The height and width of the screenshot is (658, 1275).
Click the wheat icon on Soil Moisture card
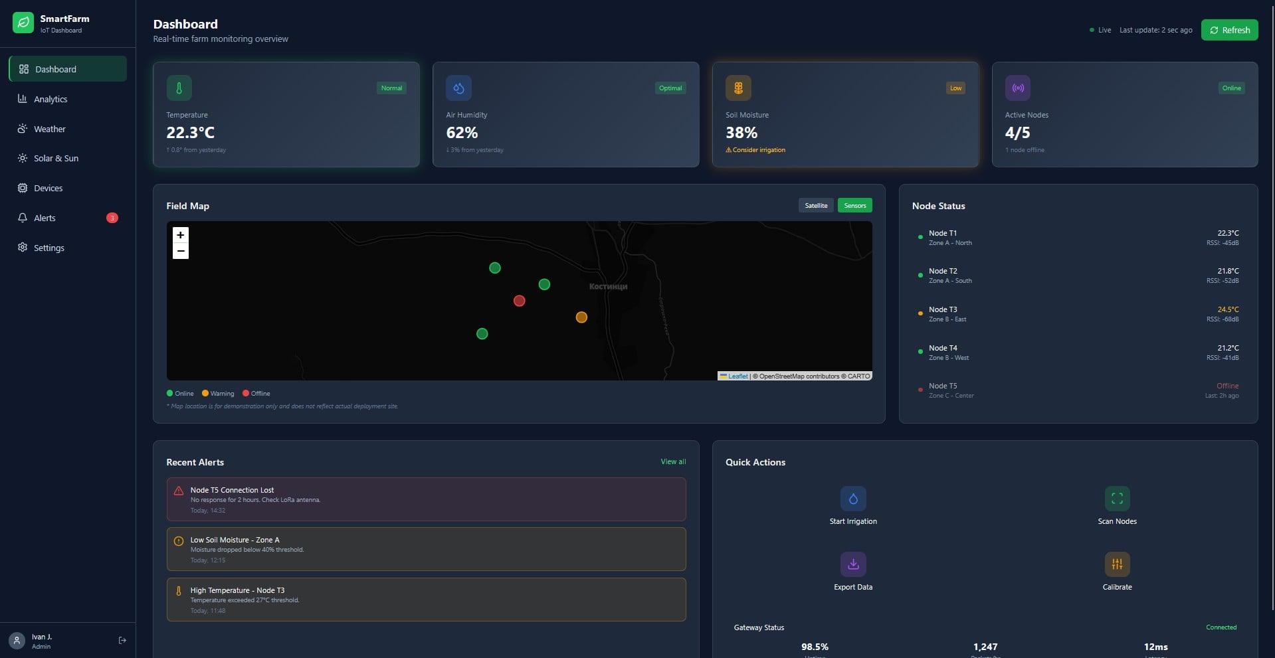[737, 87]
